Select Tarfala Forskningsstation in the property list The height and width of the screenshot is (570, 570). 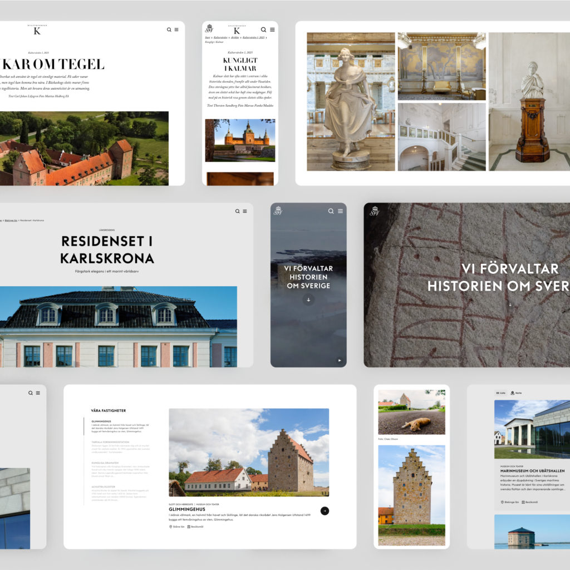click(x=120, y=447)
